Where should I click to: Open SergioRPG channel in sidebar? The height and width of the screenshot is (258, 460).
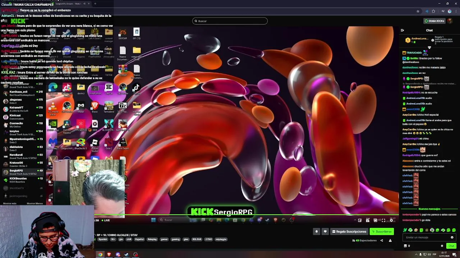(22, 172)
